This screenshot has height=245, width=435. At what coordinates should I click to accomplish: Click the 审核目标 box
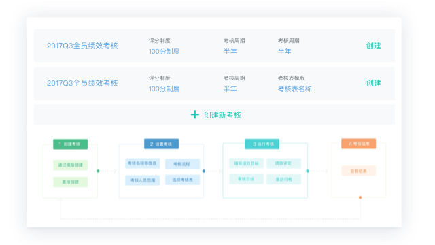(x=246, y=179)
